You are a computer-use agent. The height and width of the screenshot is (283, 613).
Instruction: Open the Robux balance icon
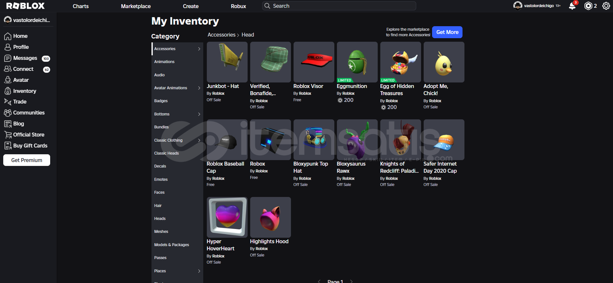pos(588,6)
